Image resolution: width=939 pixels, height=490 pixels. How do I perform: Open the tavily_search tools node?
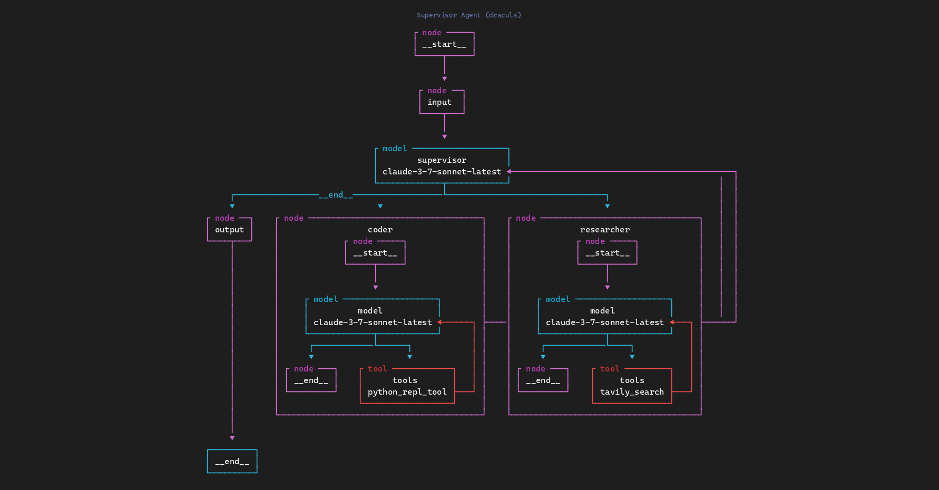(631, 386)
